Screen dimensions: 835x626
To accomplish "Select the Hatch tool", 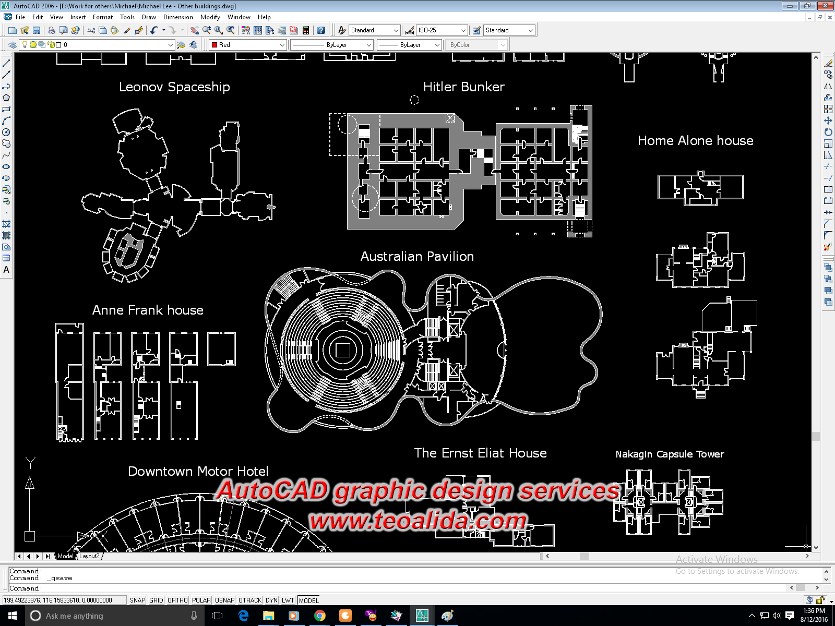I will 6,224.
